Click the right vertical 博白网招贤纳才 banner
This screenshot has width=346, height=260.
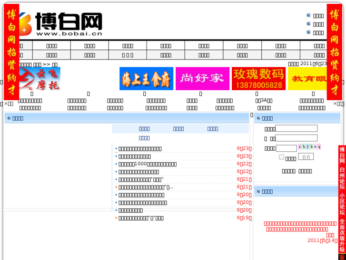click(x=334, y=52)
